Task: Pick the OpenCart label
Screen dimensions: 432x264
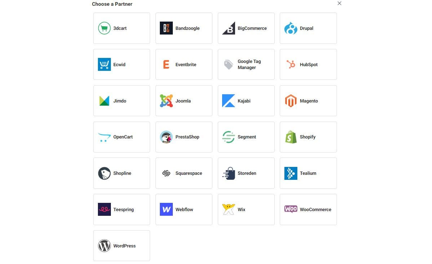Action: coord(123,137)
